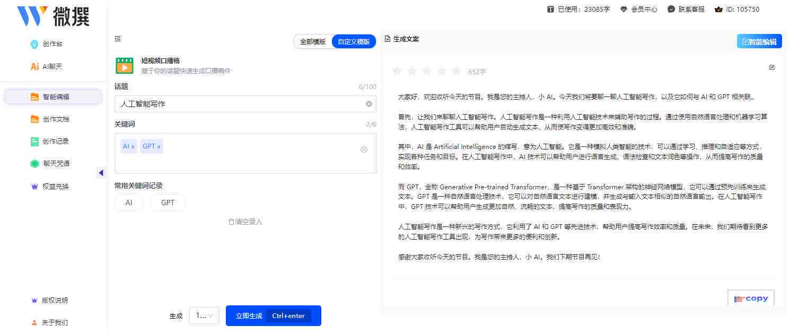Open 联系客服
Screen dimensions: 790x334
pyautogui.click(x=686, y=9)
